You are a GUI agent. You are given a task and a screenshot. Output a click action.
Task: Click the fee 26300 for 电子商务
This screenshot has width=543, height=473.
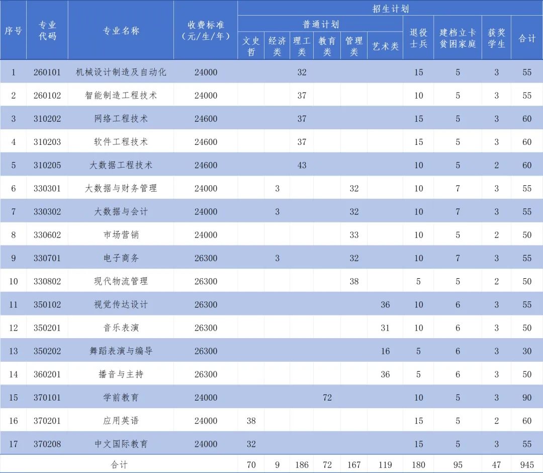tap(206, 258)
